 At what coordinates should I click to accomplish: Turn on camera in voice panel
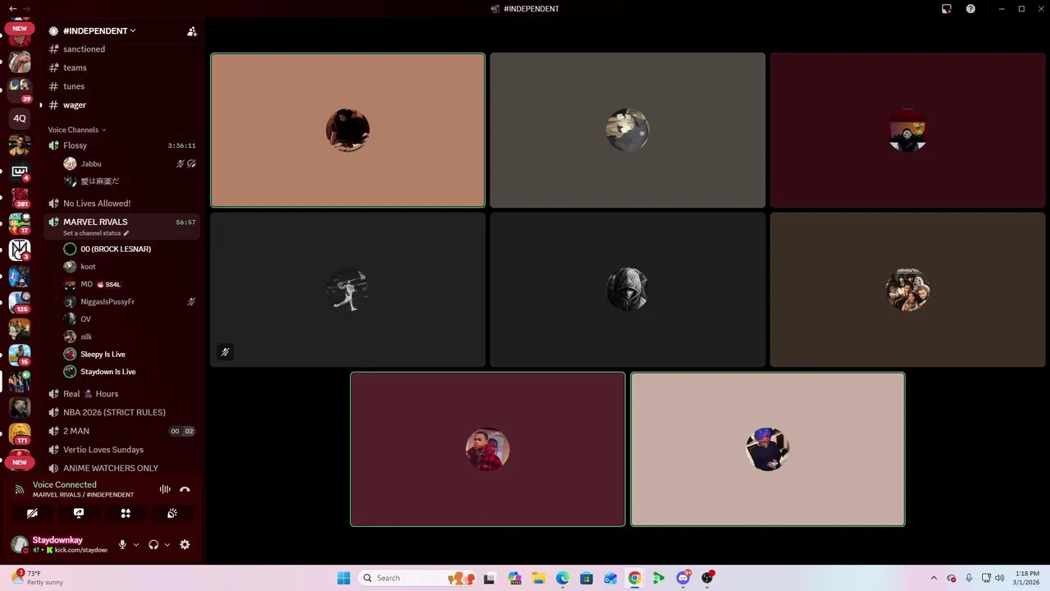click(32, 513)
